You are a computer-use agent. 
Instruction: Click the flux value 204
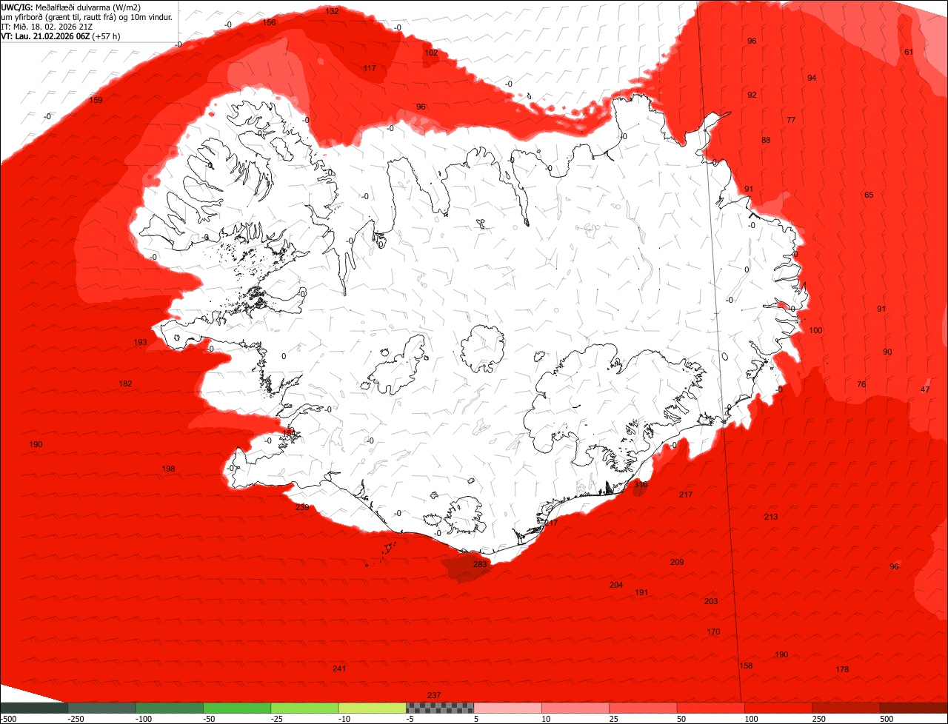tap(616, 585)
